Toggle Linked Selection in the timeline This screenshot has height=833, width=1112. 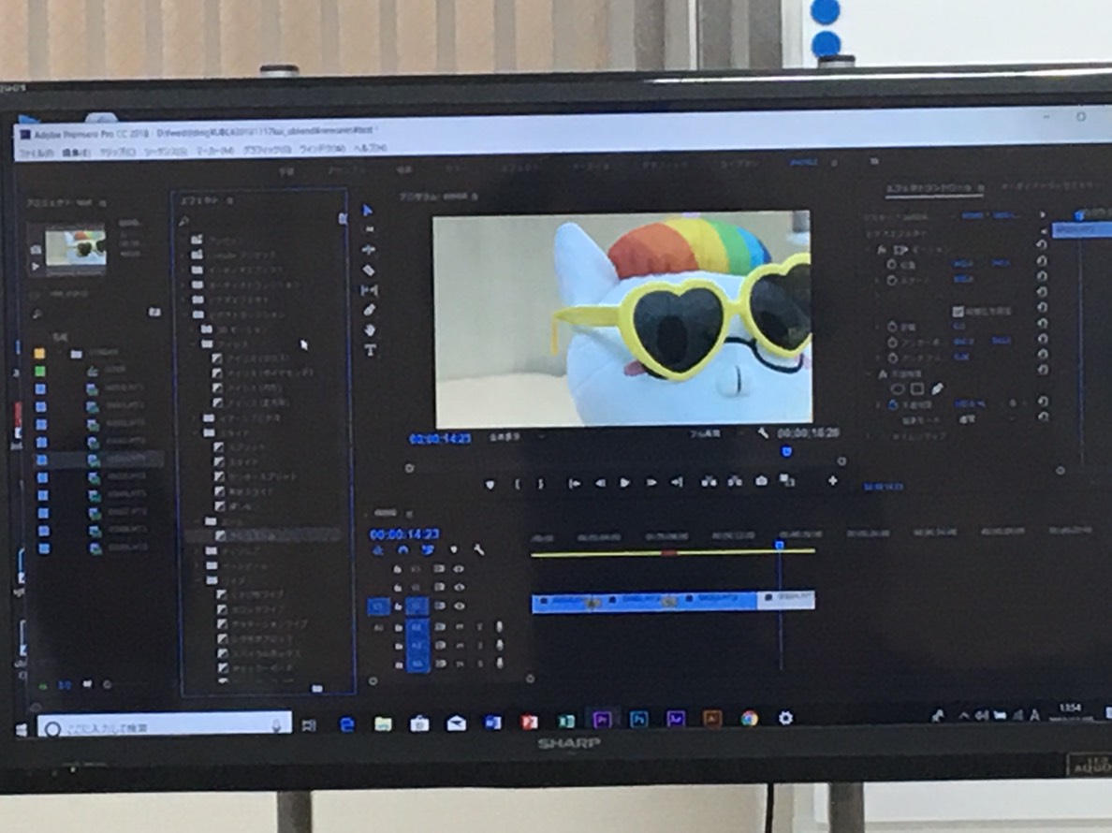pos(428,550)
